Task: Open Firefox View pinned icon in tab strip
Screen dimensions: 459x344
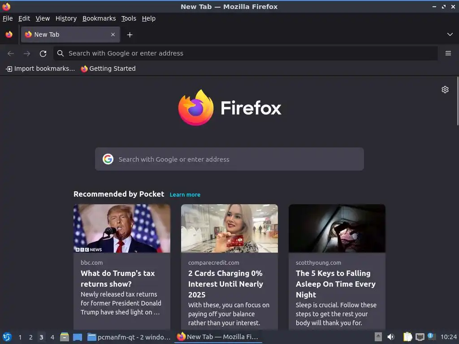Action: point(9,34)
